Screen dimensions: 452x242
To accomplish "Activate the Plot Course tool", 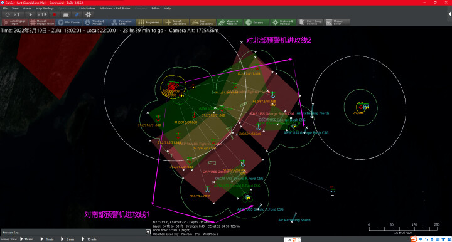I will (x=68, y=23).
